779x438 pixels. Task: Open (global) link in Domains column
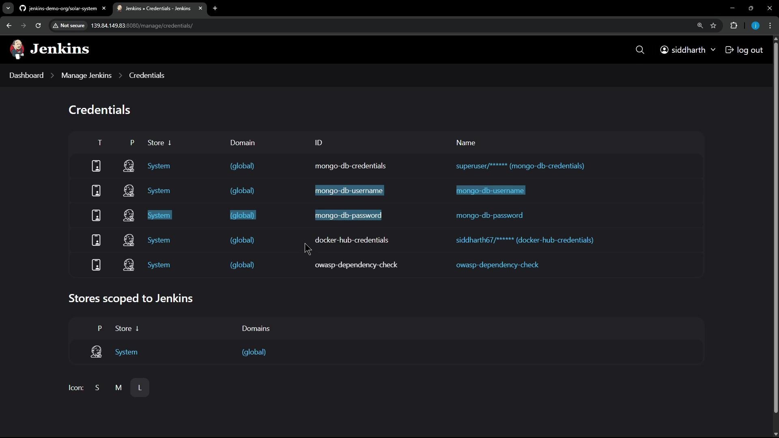click(x=254, y=352)
